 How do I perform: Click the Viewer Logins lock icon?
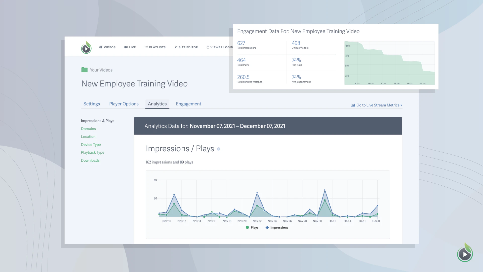(208, 47)
